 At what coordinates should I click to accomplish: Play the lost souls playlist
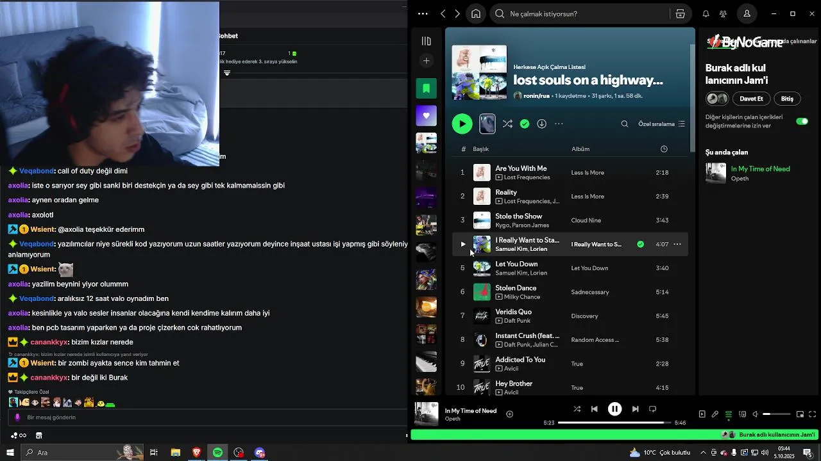462,124
